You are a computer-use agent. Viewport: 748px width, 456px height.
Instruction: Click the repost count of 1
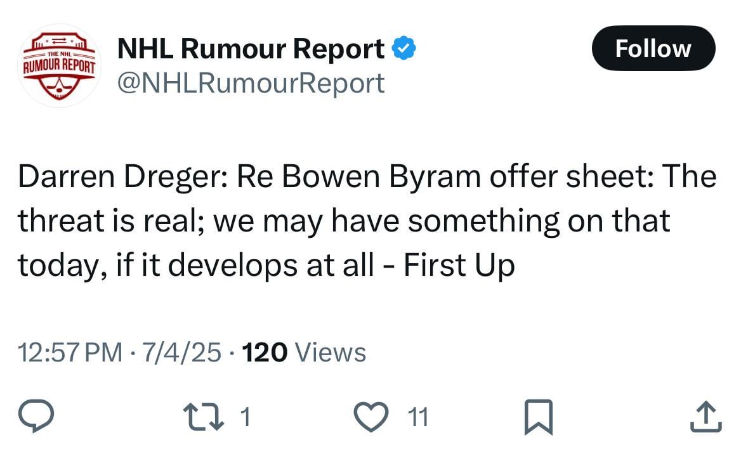click(x=246, y=417)
